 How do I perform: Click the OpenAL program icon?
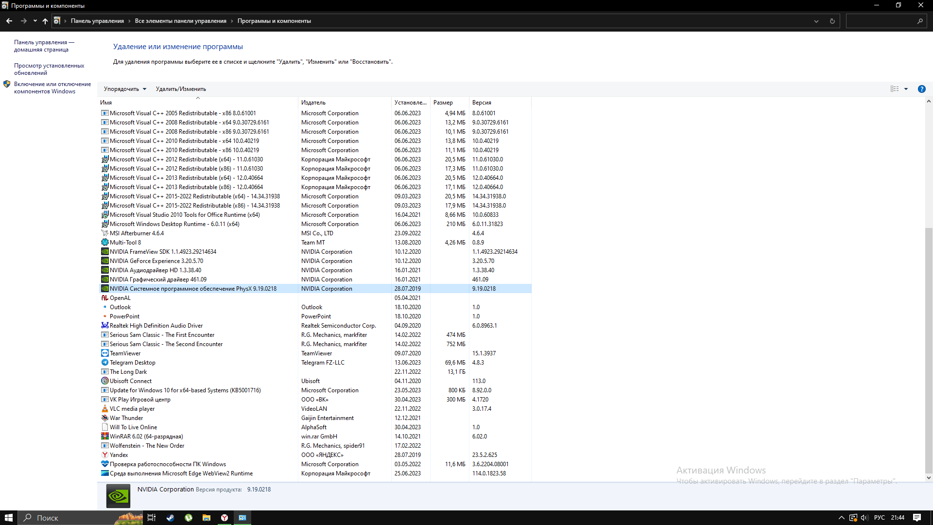point(104,298)
